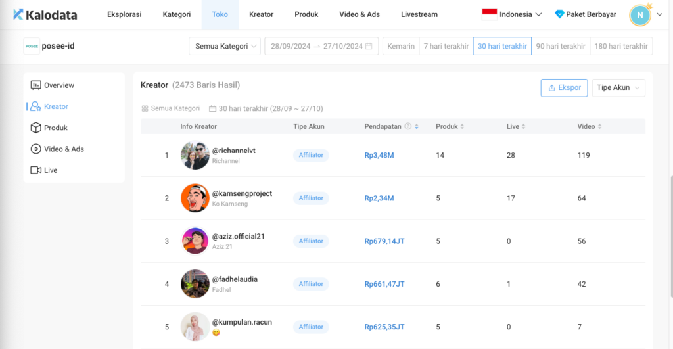Open the Kategori menu
The width and height of the screenshot is (673, 349).
click(176, 14)
